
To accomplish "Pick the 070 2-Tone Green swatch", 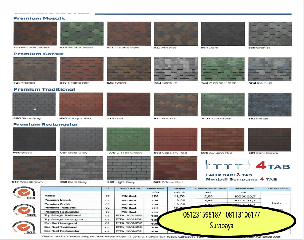I will click(128, 139).
